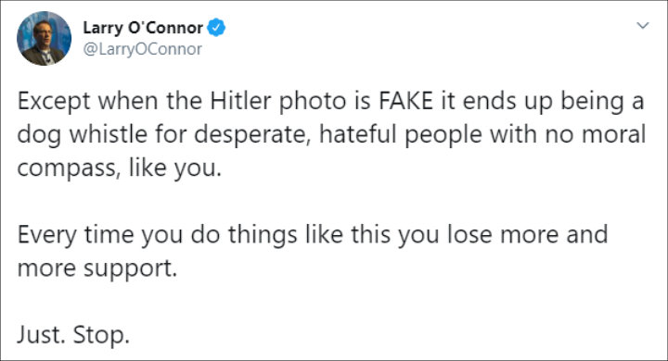Click 'hateful people' in the tweet text
Viewport: 668px width, 361px height.
pos(400,135)
